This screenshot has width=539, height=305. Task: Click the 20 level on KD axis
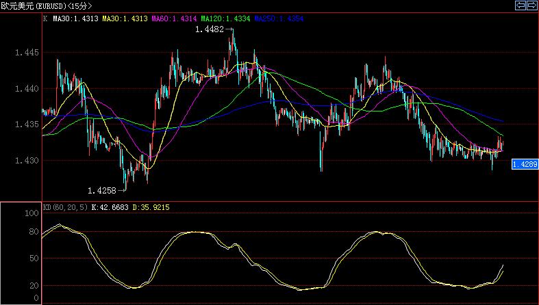[x=34, y=286]
